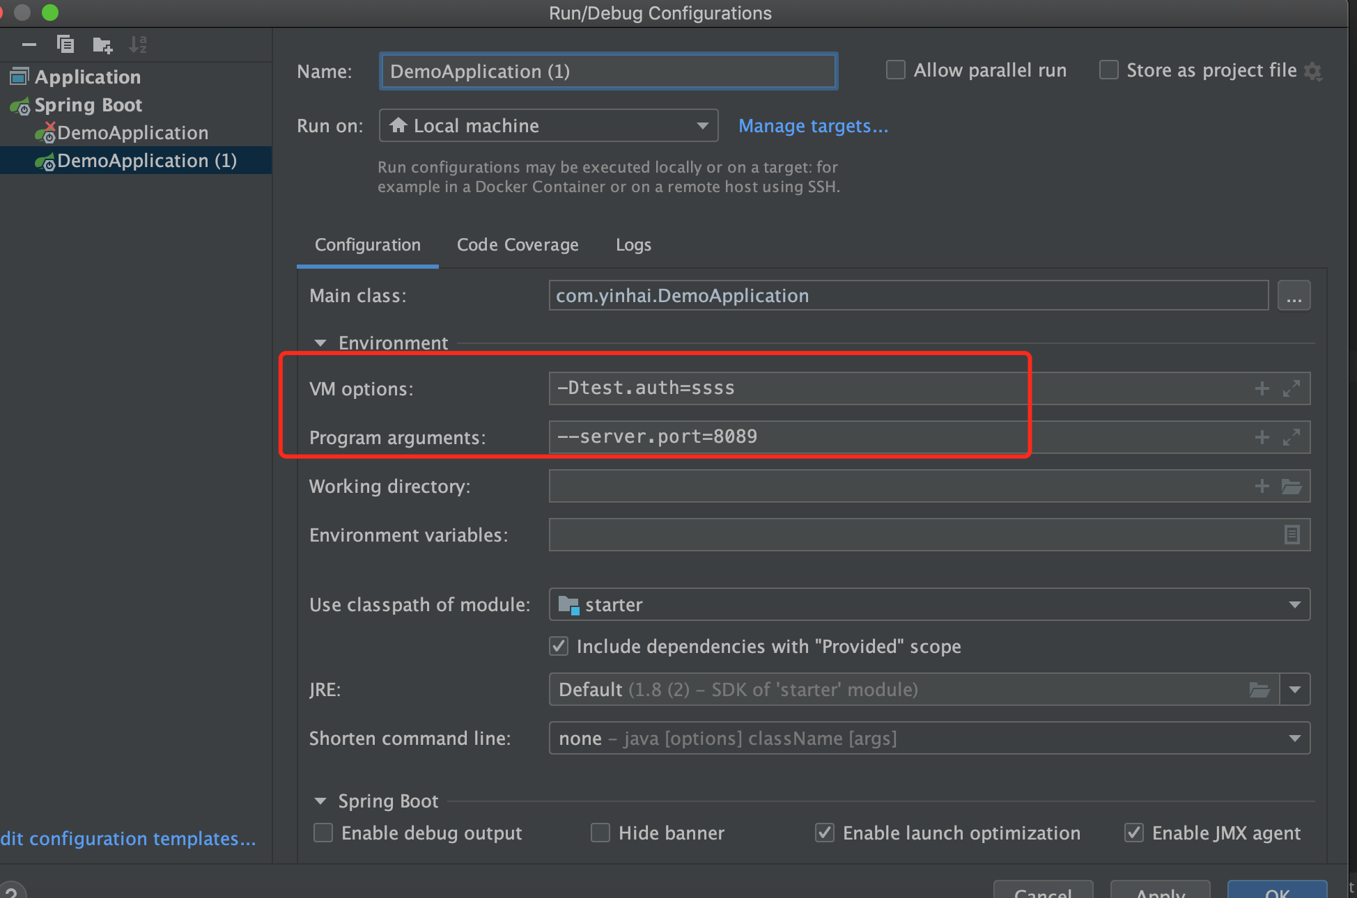Browse for the working directory folder
Screen dimensions: 1357x898
point(1291,486)
